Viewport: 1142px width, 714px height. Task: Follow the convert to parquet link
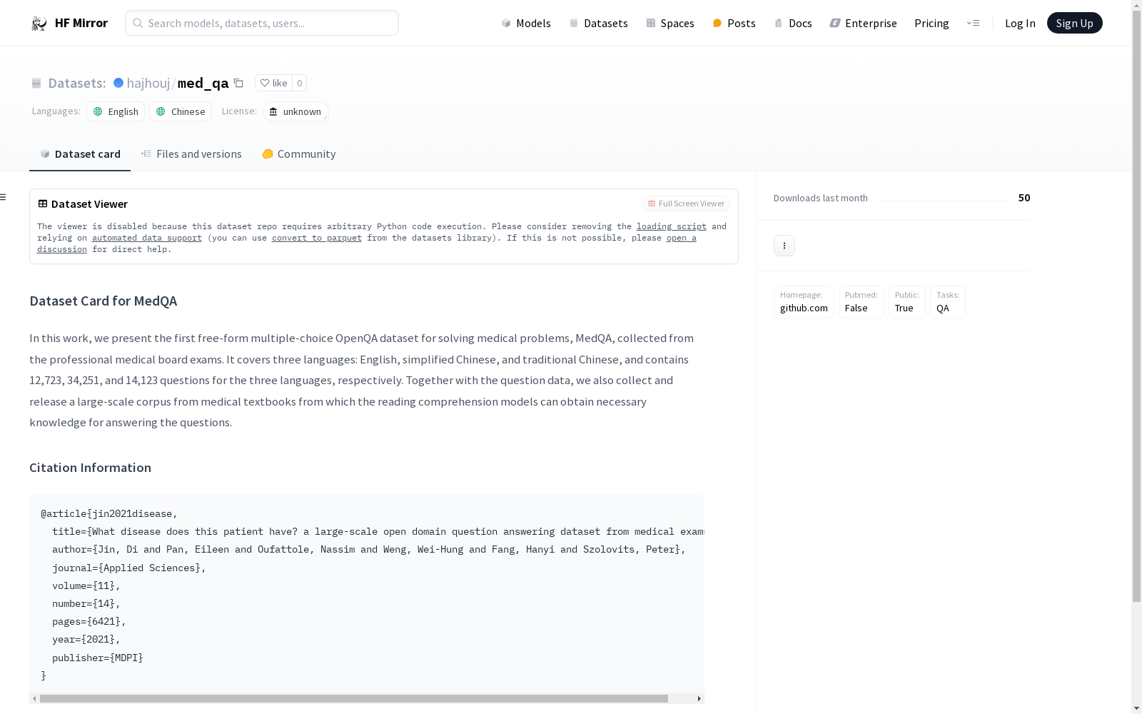coord(317,238)
